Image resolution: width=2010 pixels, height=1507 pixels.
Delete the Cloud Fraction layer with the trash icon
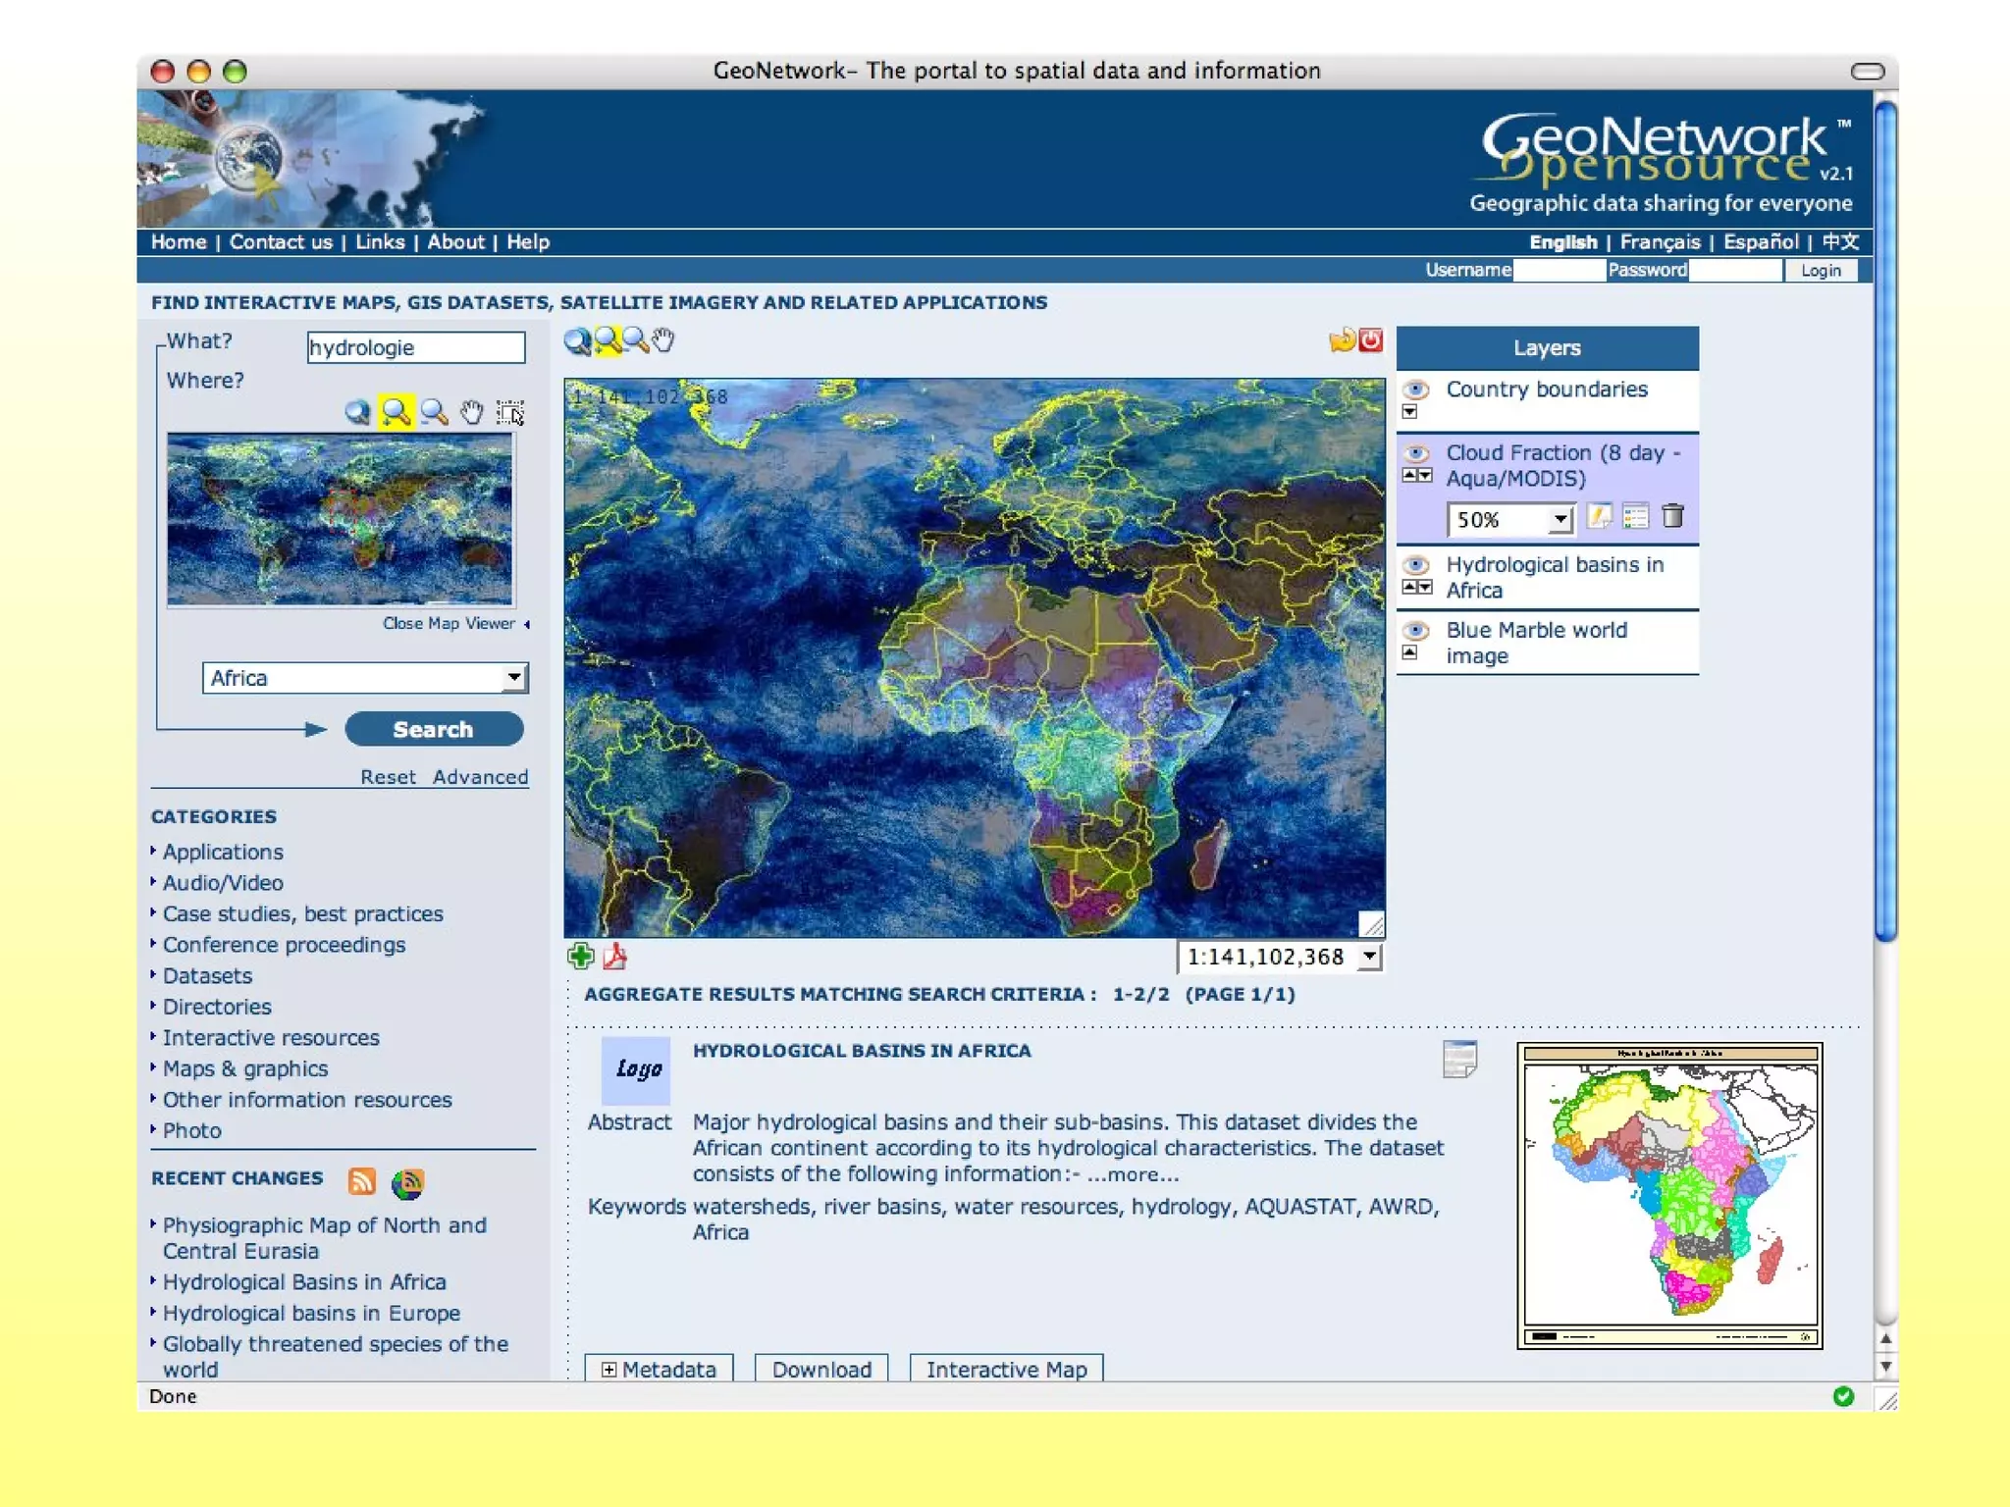point(1673,516)
